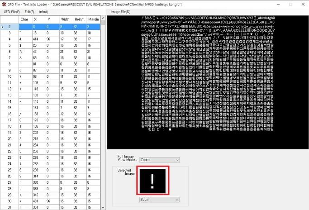Click the Width value 9 in row 11
The image size is (309, 210).
coord(66,83)
